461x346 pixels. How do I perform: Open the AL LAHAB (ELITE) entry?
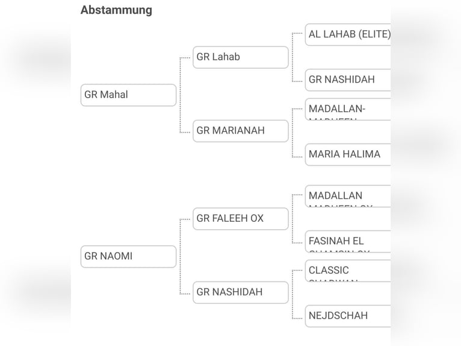click(348, 34)
